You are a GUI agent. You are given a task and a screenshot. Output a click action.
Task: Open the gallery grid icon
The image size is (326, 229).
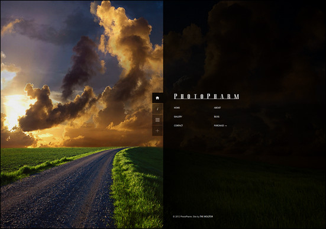click(x=157, y=120)
